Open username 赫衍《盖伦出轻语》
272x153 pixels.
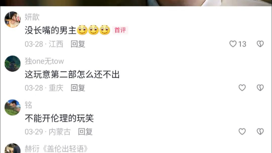56,149
